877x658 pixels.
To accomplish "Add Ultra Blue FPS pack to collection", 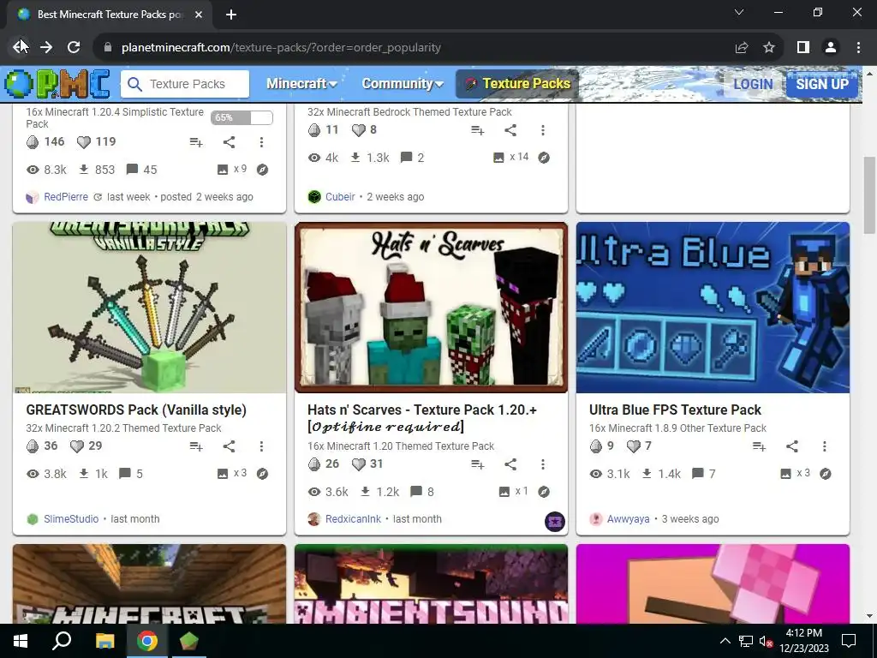I will click(x=759, y=446).
